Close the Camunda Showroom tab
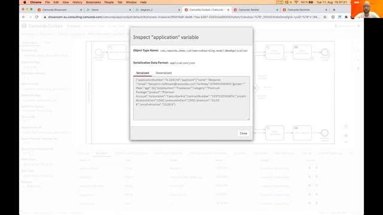 pos(81,10)
